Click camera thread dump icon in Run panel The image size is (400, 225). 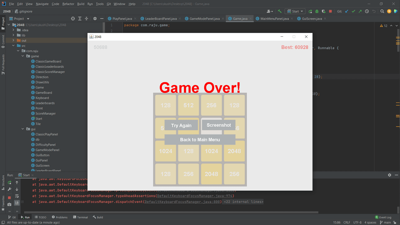tap(9, 204)
